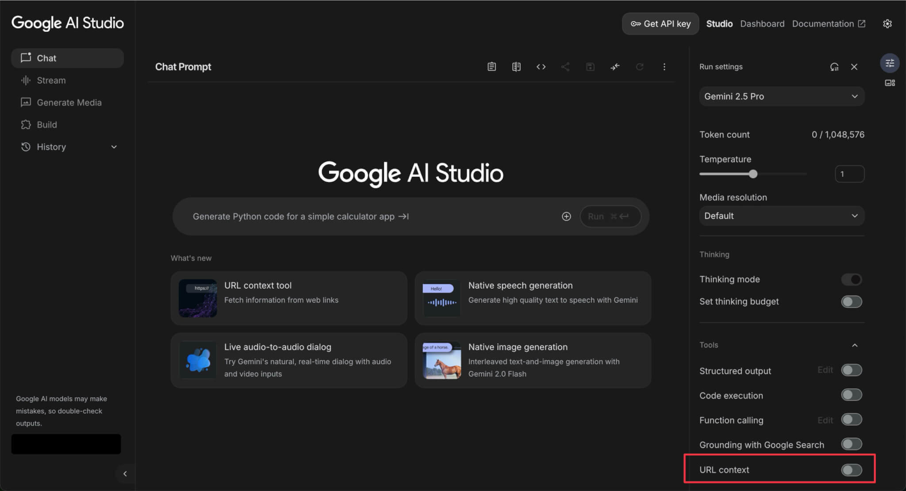Screen dimensions: 906x491
Task: Click the Google AI Studio logo
Action: [x=68, y=23]
